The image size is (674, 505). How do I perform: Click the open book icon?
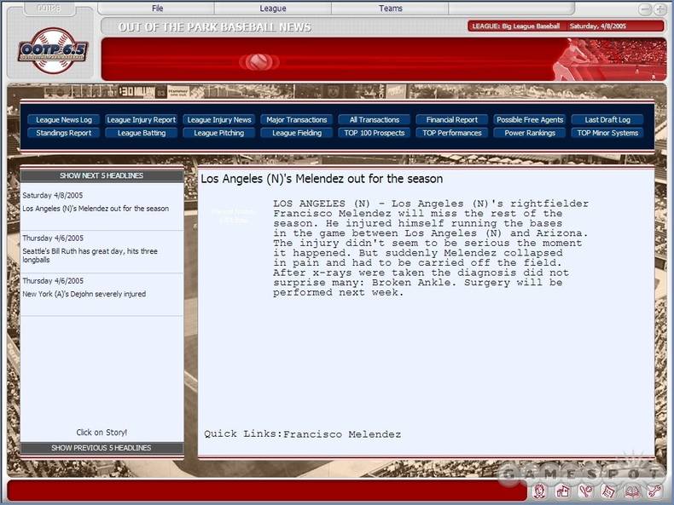631,491
